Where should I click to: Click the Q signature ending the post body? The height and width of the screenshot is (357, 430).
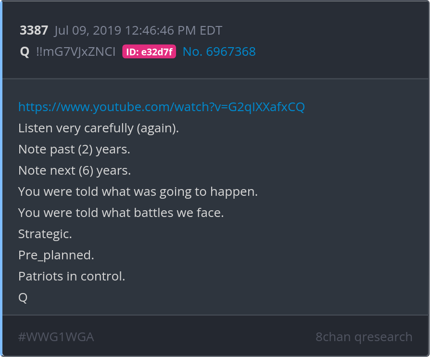click(x=23, y=298)
